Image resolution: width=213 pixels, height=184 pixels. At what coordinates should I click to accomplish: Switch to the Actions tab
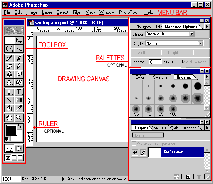pos(190,128)
